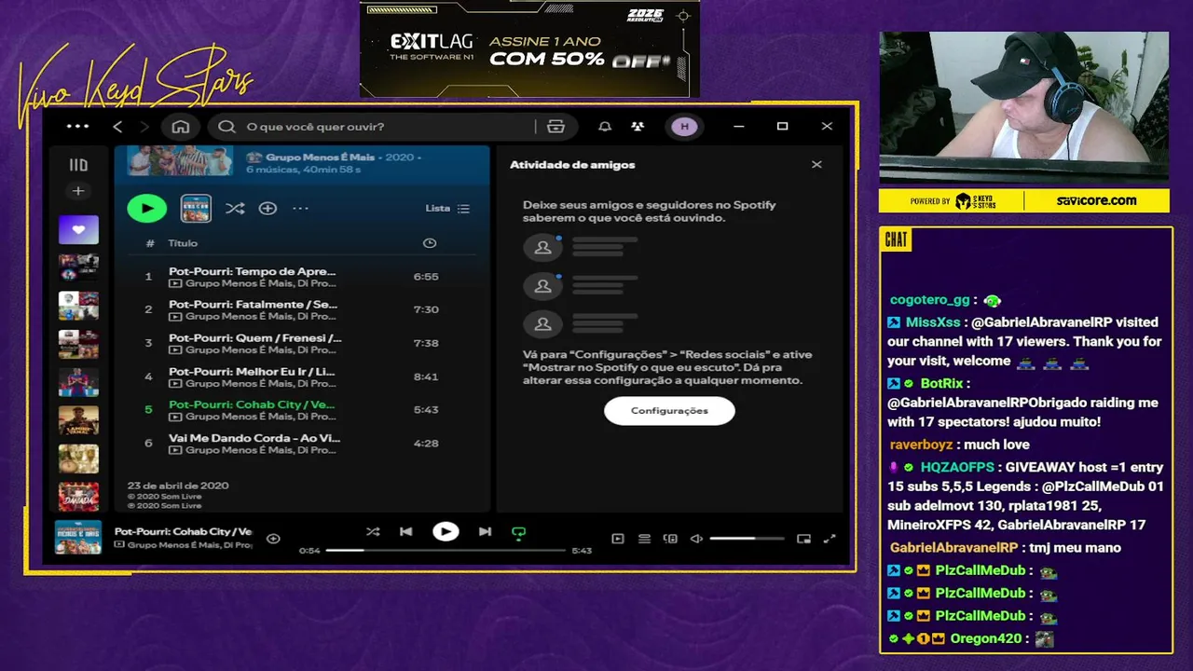Open the Spotify Home page
Viewport: 1193px width, 671px height.
point(181,127)
